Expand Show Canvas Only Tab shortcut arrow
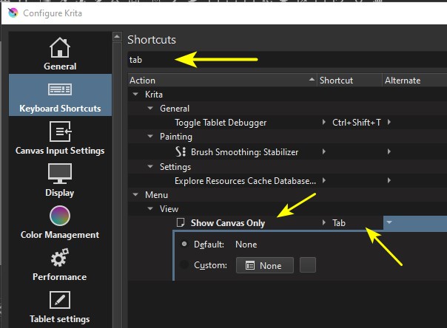This screenshot has width=447, height=328. [324, 222]
